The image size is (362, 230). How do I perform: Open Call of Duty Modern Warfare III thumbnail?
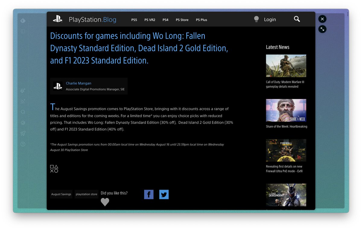point(286,66)
